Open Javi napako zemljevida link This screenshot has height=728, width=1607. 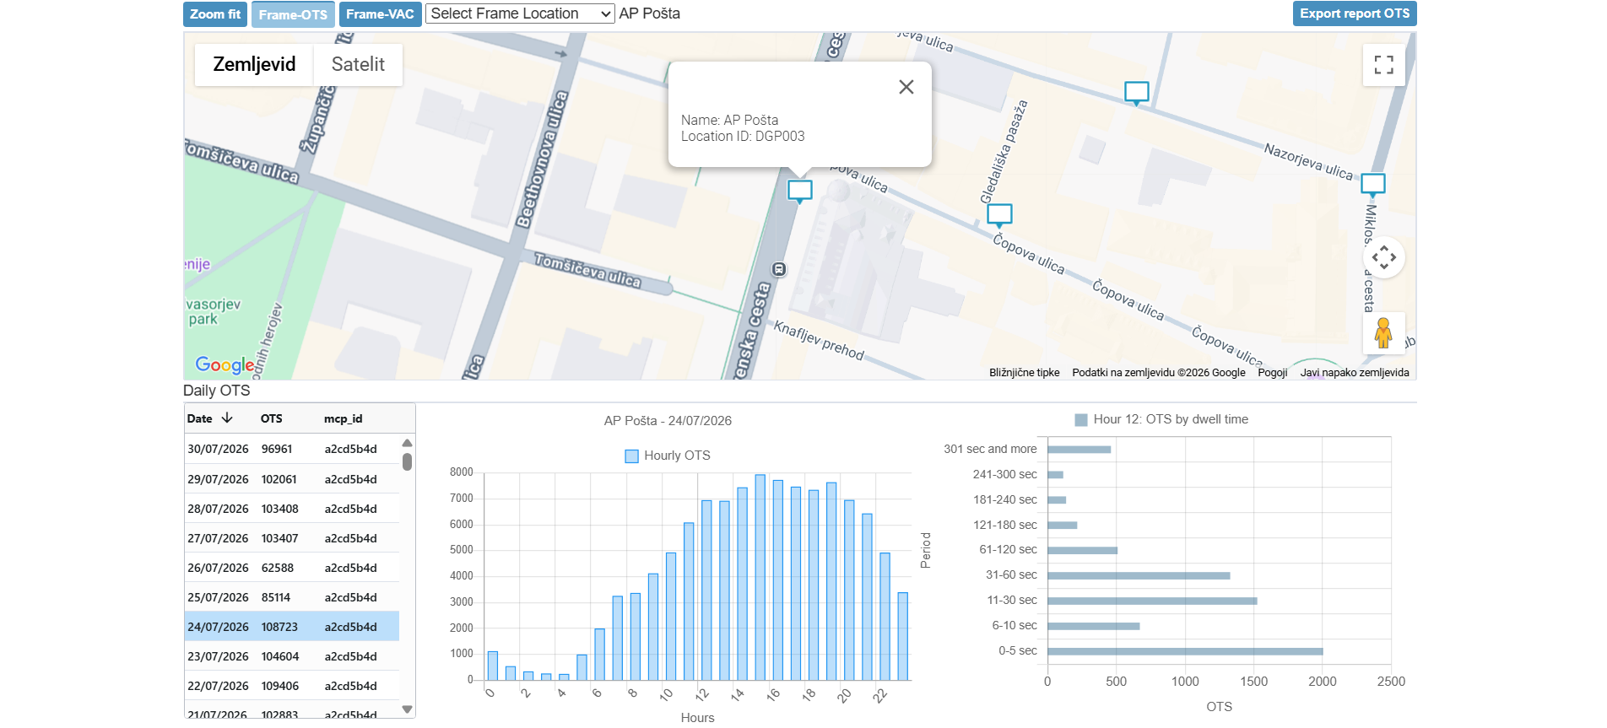pos(1355,373)
